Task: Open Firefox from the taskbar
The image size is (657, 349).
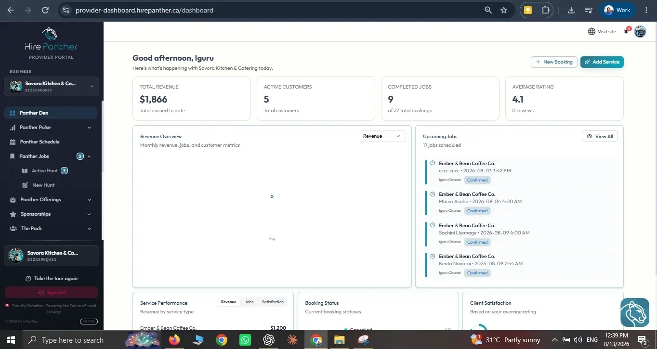Action: pos(174,340)
